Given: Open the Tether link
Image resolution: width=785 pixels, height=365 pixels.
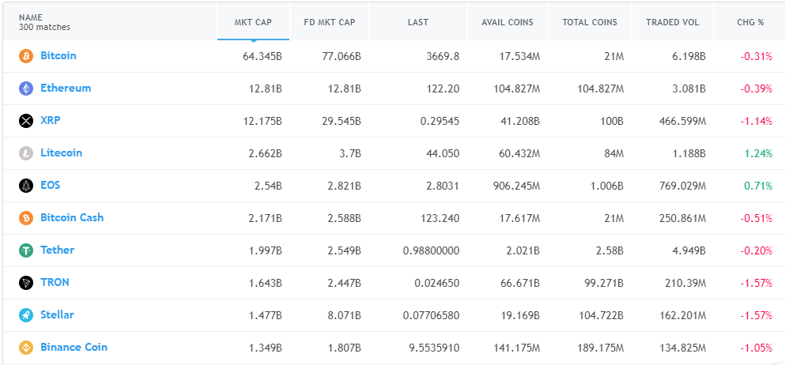Looking at the screenshot, I should (58, 250).
